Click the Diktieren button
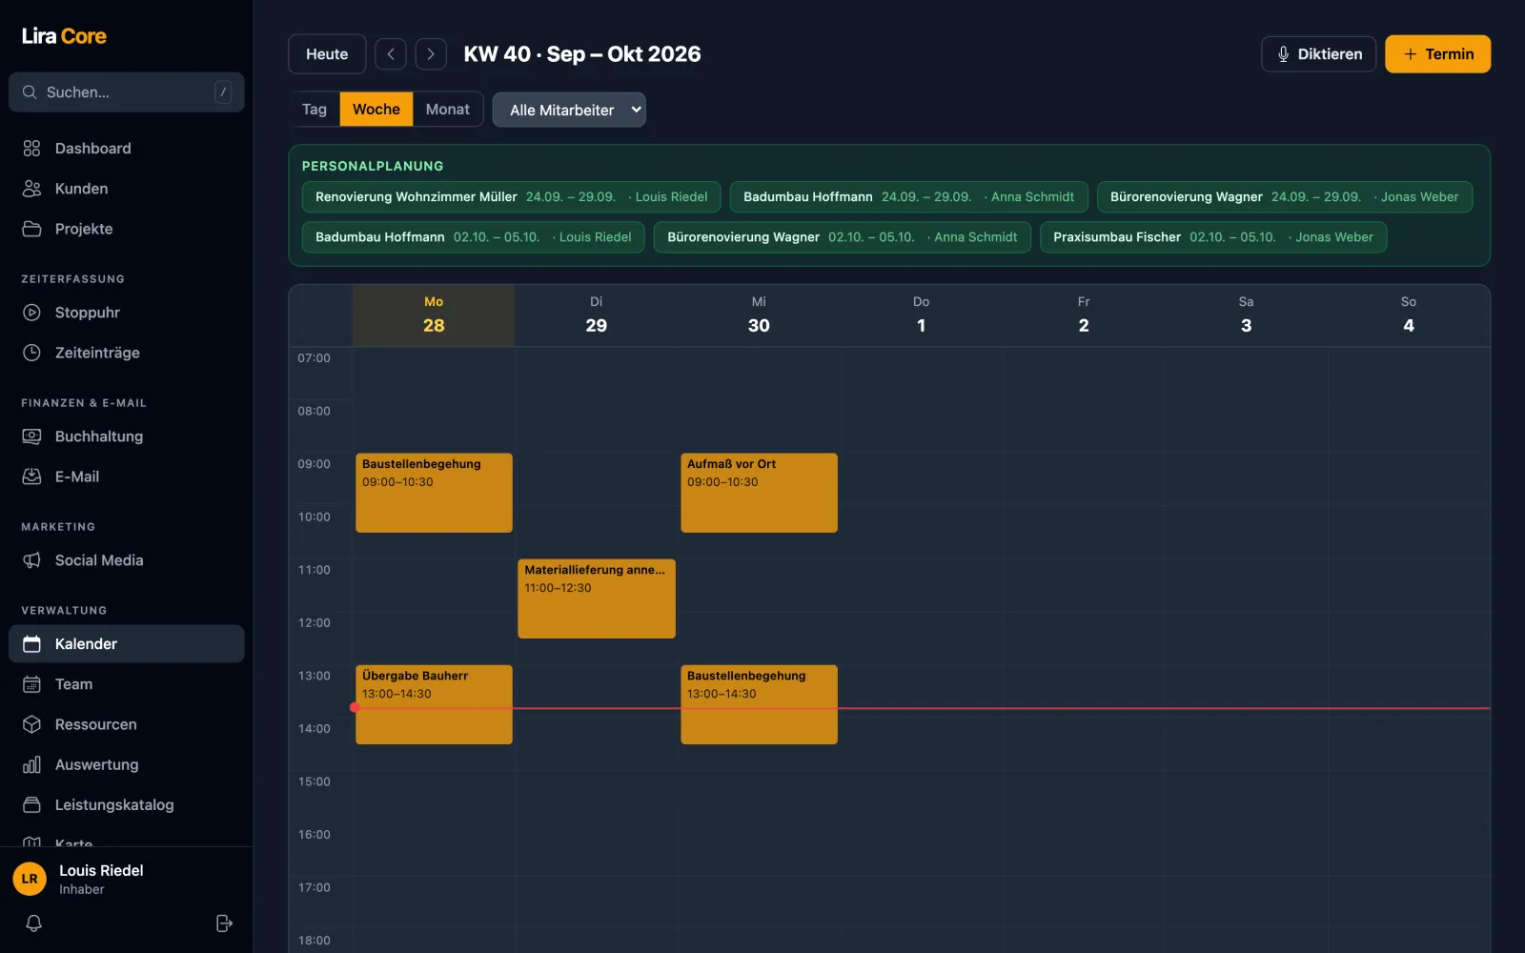This screenshot has width=1525, height=953. coord(1319,54)
